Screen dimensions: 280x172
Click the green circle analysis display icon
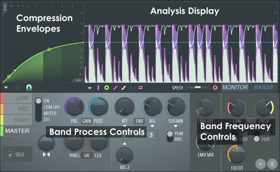point(107,88)
